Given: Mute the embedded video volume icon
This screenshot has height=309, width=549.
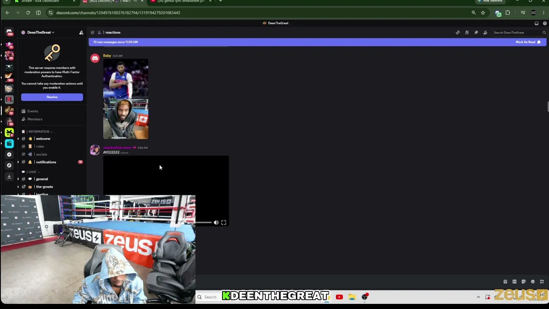Looking at the screenshot, I should click(216, 223).
